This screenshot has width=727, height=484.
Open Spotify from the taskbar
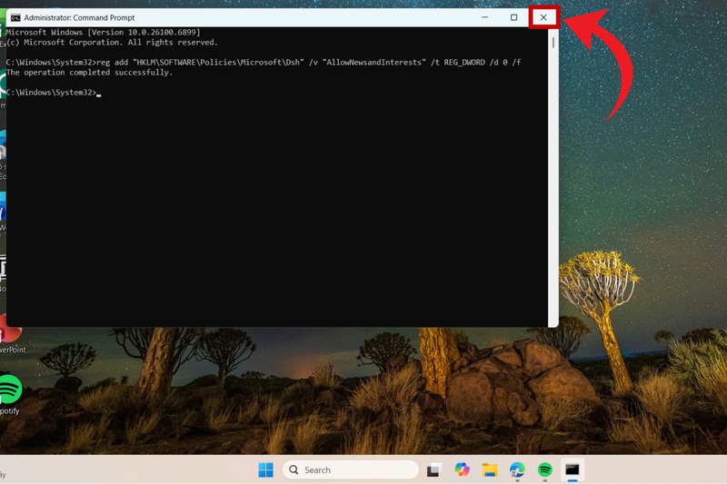pyautogui.click(x=544, y=469)
